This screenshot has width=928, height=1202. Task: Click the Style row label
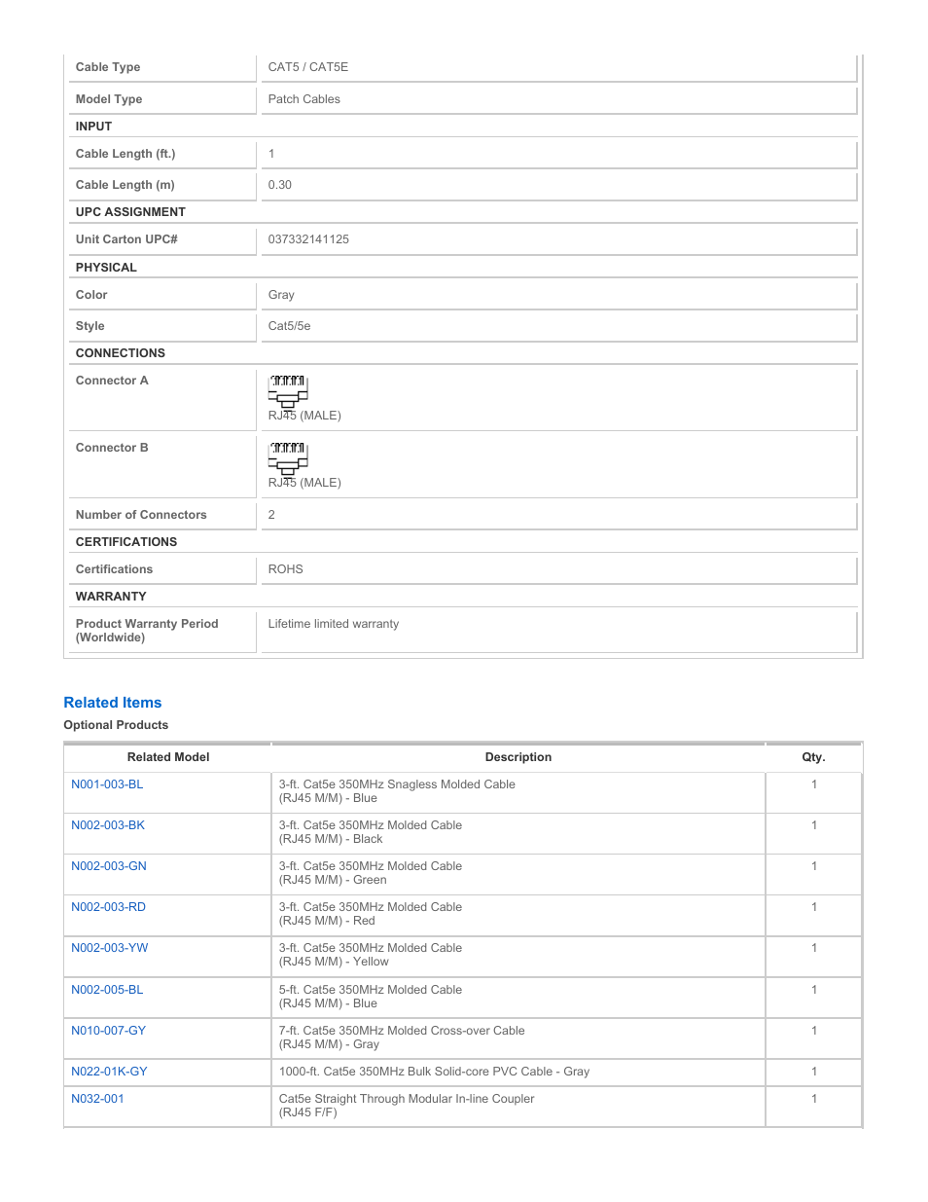(89, 326)
